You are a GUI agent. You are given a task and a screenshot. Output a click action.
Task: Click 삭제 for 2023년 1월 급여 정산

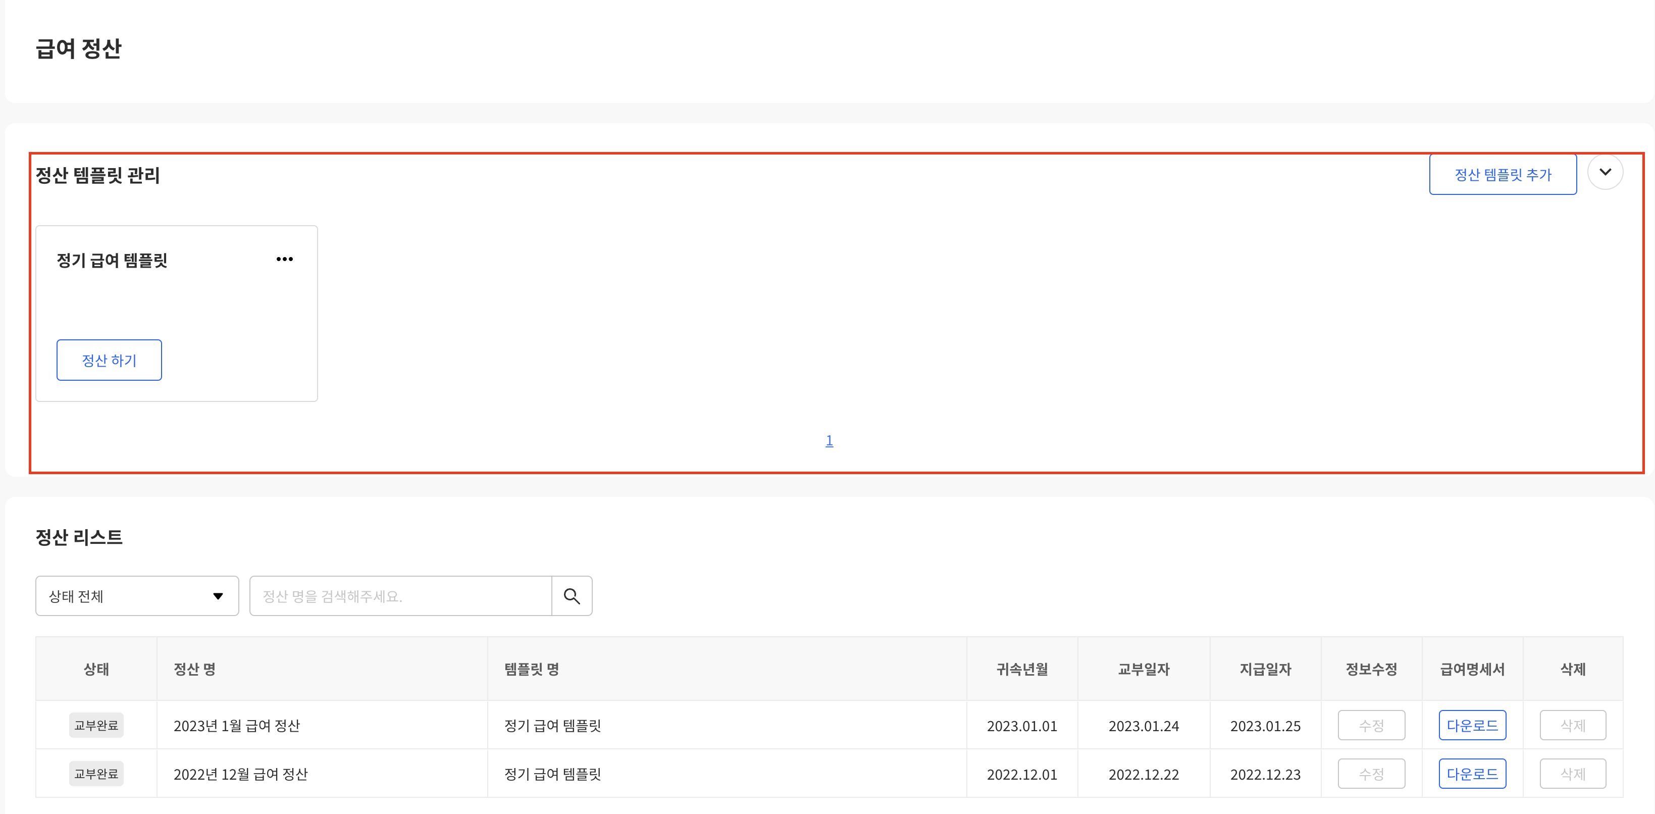1573,725
